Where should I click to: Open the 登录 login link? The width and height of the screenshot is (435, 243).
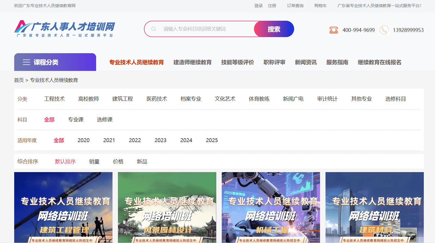click(x=258, y=6)
